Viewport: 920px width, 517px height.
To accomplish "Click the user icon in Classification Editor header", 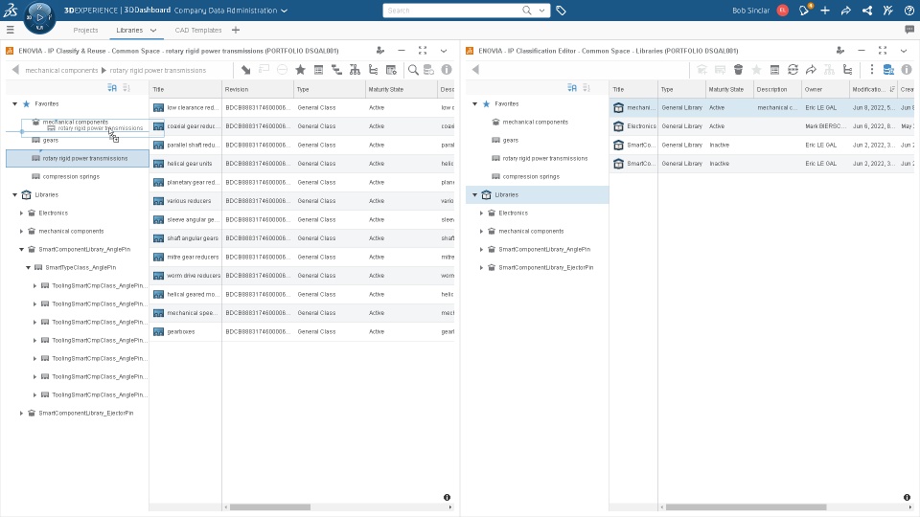I will coord(840,51).
